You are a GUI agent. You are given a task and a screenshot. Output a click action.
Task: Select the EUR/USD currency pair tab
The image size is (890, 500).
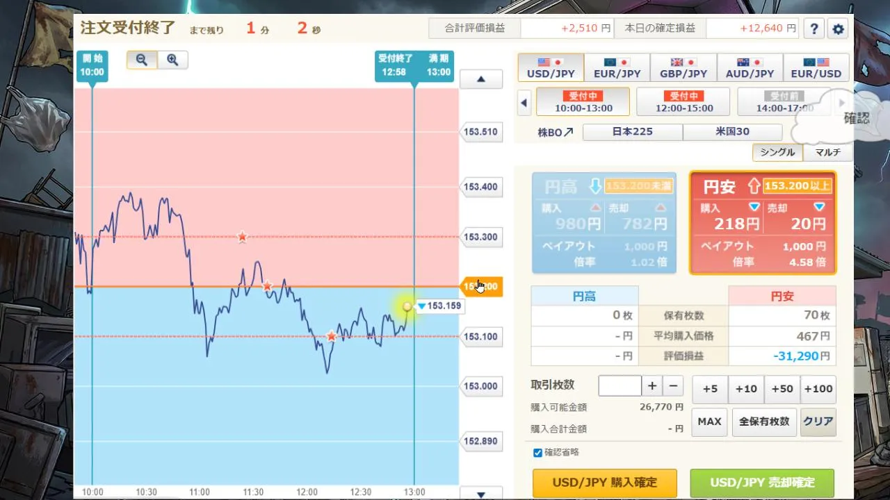tap(816, 67)
